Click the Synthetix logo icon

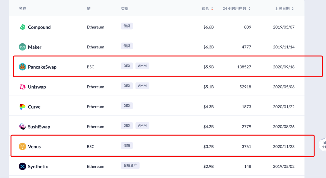[x=23, y=166]
